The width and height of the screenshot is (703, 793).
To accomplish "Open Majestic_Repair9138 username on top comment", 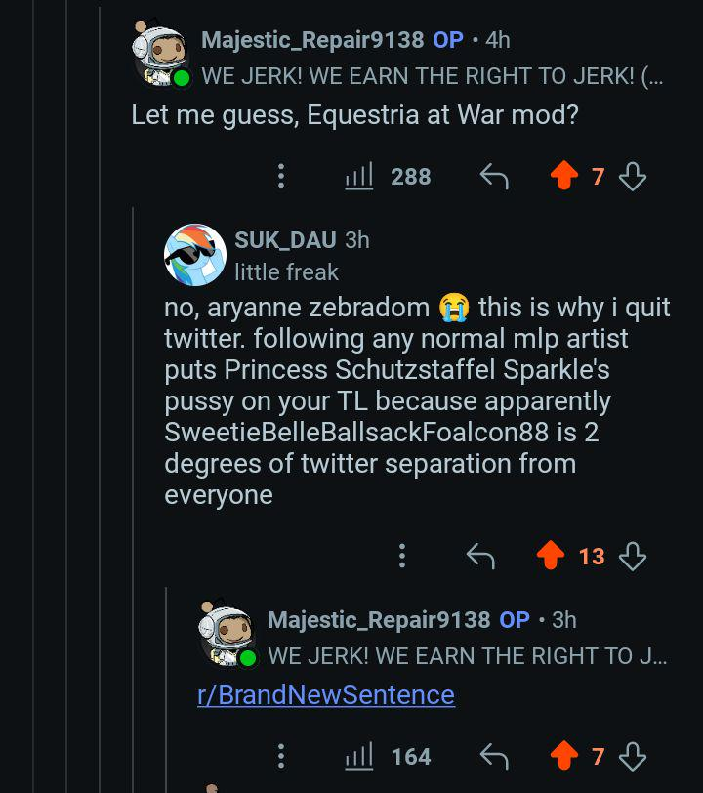I will tap(312, 40).
